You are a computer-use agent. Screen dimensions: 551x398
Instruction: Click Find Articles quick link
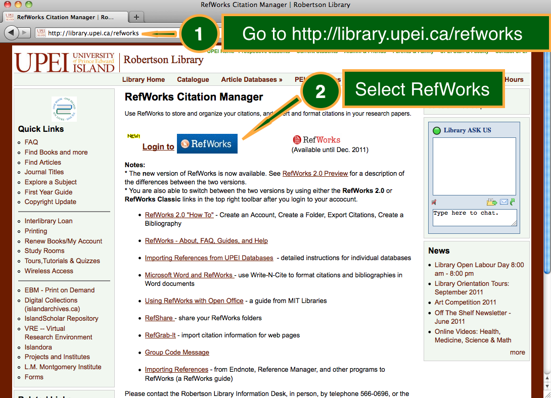coord(43,163)
